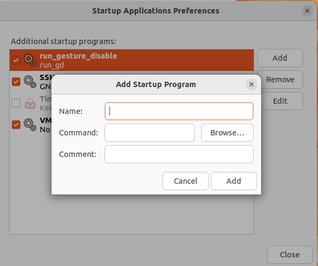The height and width of the screenshot is (266, 318).
Task: Click the Comment text field
Action: [179, 154]
